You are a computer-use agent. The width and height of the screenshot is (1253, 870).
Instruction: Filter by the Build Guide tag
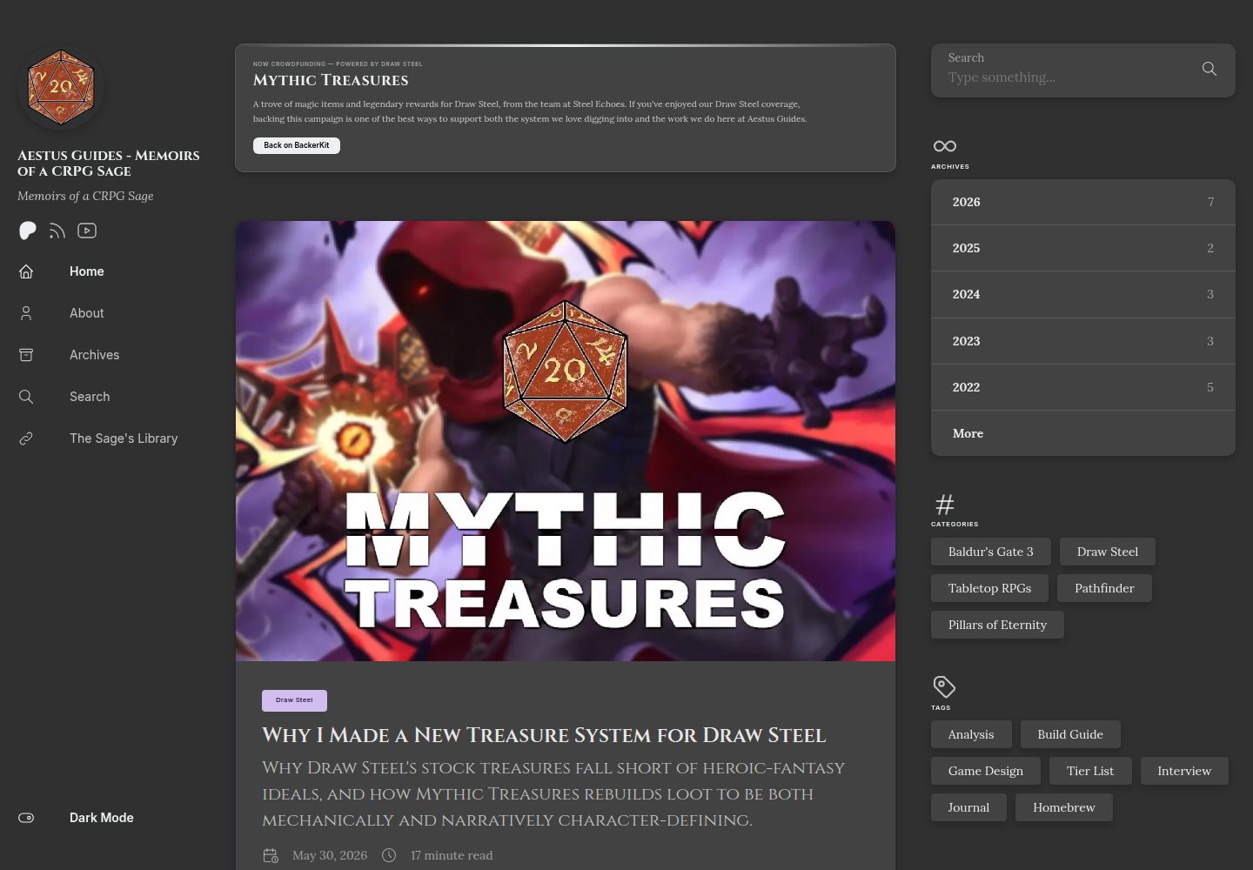tap(1070, 734)
